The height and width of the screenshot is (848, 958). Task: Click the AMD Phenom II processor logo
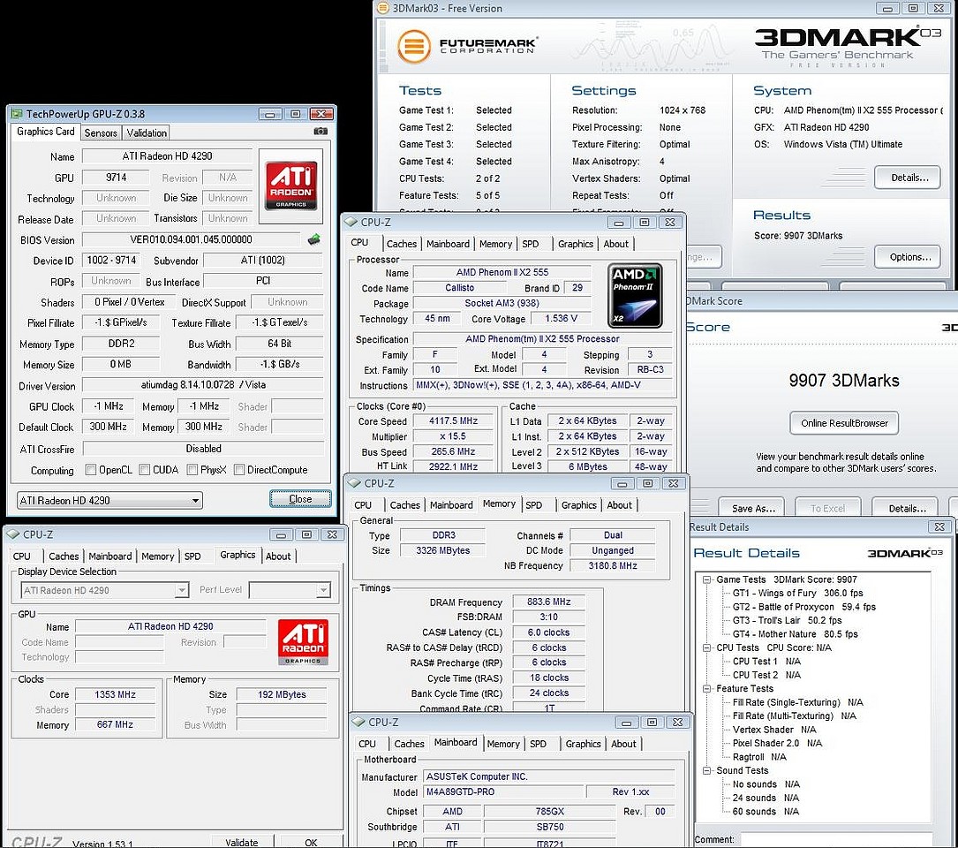pos(636,295)
